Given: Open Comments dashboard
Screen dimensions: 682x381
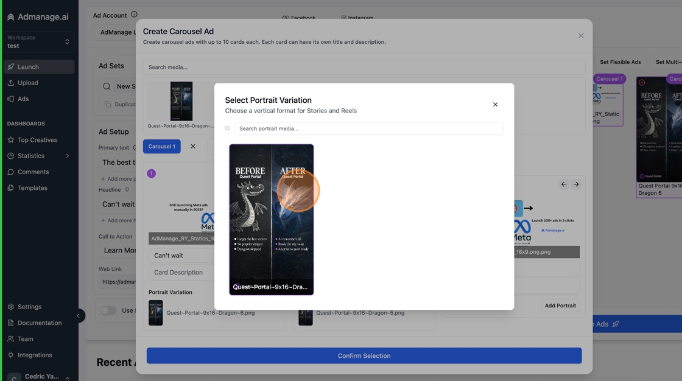Looking at the screenshot, I should [x=39, y=172].
